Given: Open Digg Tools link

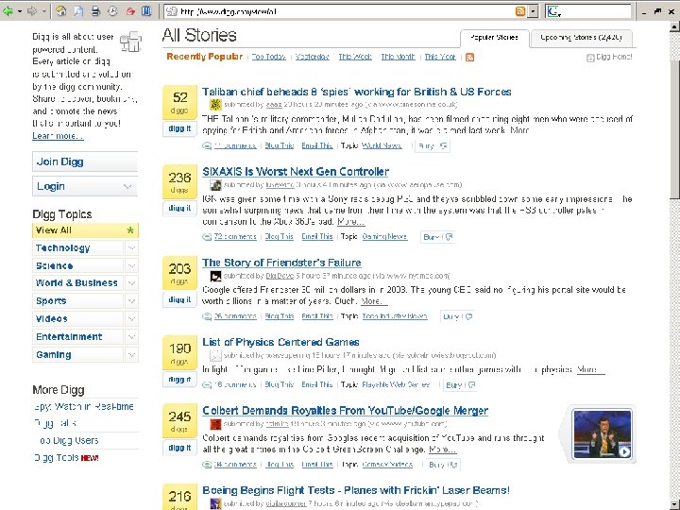Looking at the screenshot, I should point(57,457).
